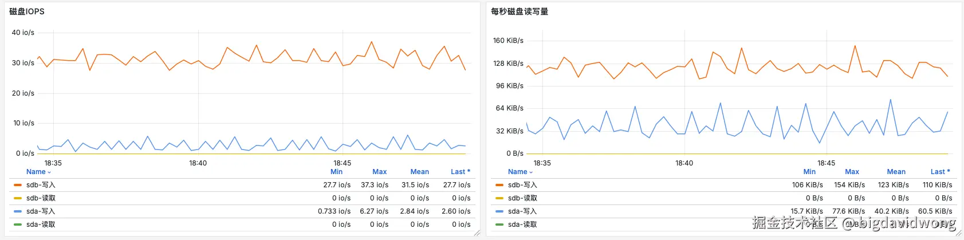The width and height of the screenshot is (964, 240).
Task: Toggle sdb-读取 series label in 每秒磁盘读写量 legend
Action: coord(522,198)
